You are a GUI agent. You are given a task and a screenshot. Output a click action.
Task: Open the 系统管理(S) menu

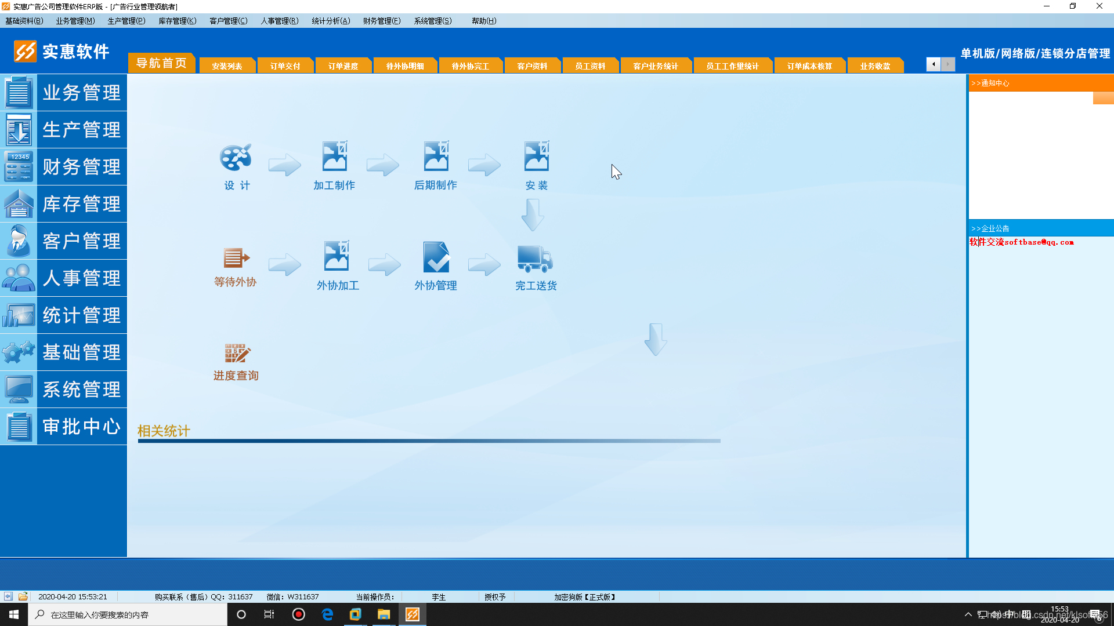433,21
